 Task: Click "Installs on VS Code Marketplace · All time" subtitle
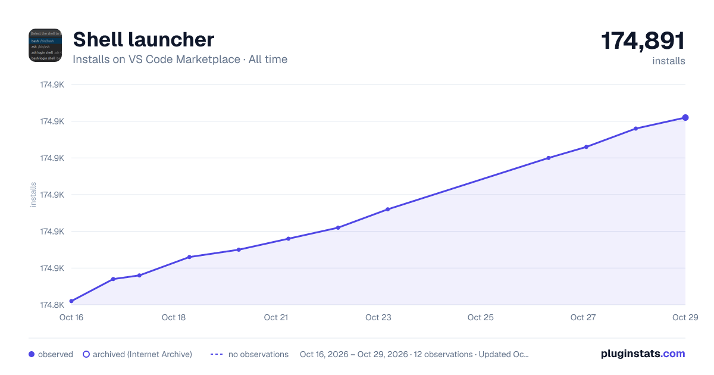[180, 60]
